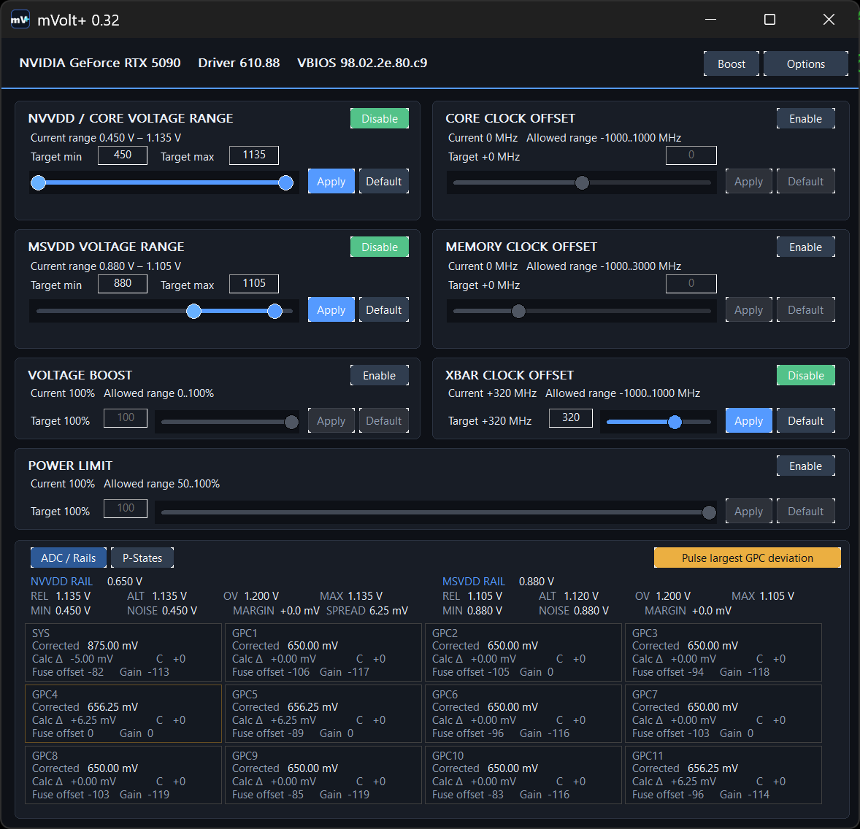This screenshot has height=829, width=860.
Task: Click Apply in Power Limit section
Action: [748, 511]
